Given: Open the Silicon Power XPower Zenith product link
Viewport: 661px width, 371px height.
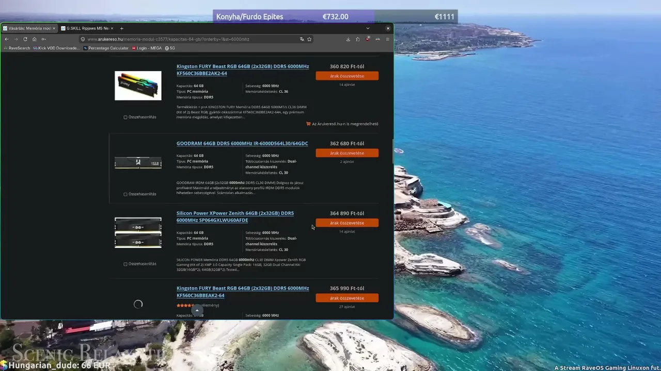Looking at the screenshot, I should pyautogui.click(x=235, y=217).
